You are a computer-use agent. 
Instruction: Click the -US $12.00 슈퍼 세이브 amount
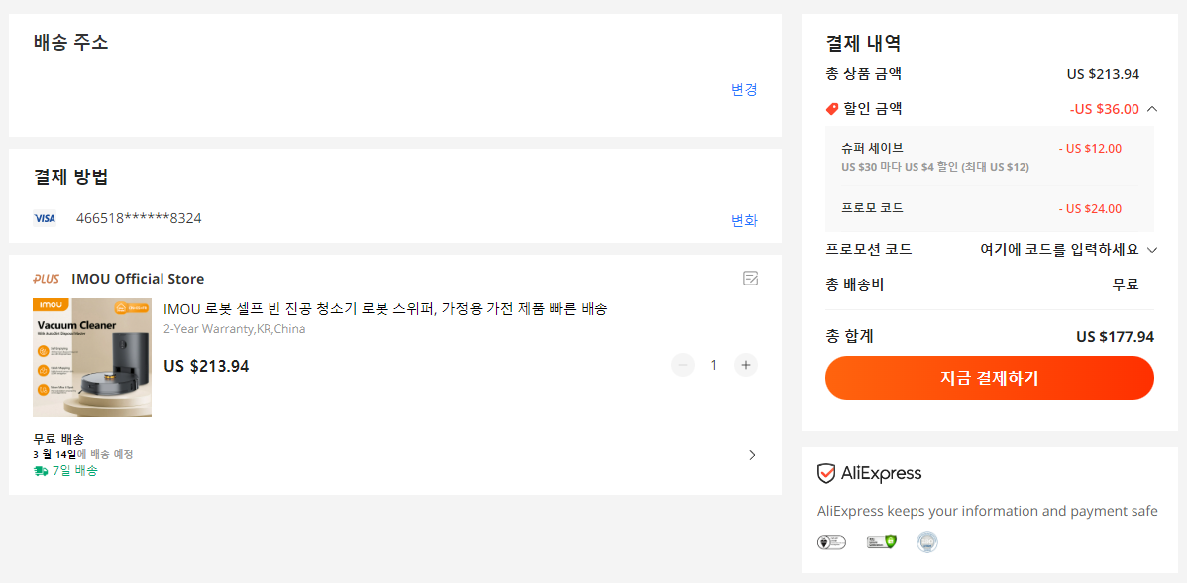(1090, 149)
